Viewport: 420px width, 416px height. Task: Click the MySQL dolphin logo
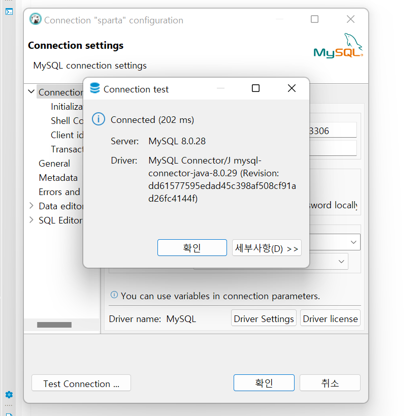[339, 46]
